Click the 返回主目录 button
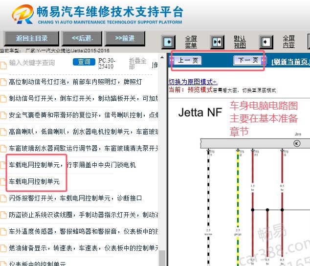Image resolution: width=310 pixels, height=266 pixels. [x=32, y=38]
